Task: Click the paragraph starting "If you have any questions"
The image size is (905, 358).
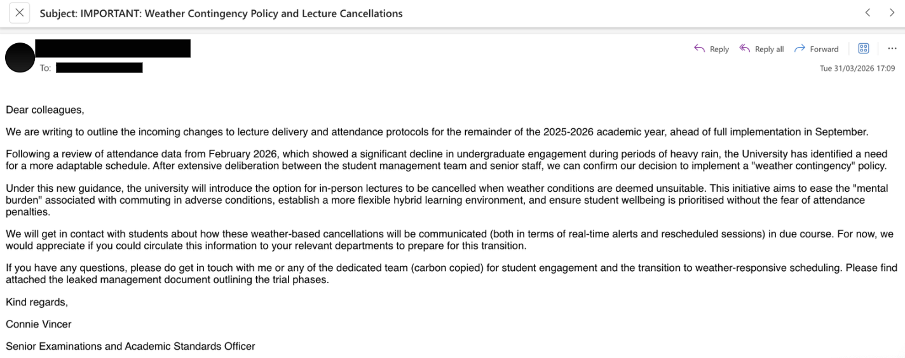Action: point(445,274)
